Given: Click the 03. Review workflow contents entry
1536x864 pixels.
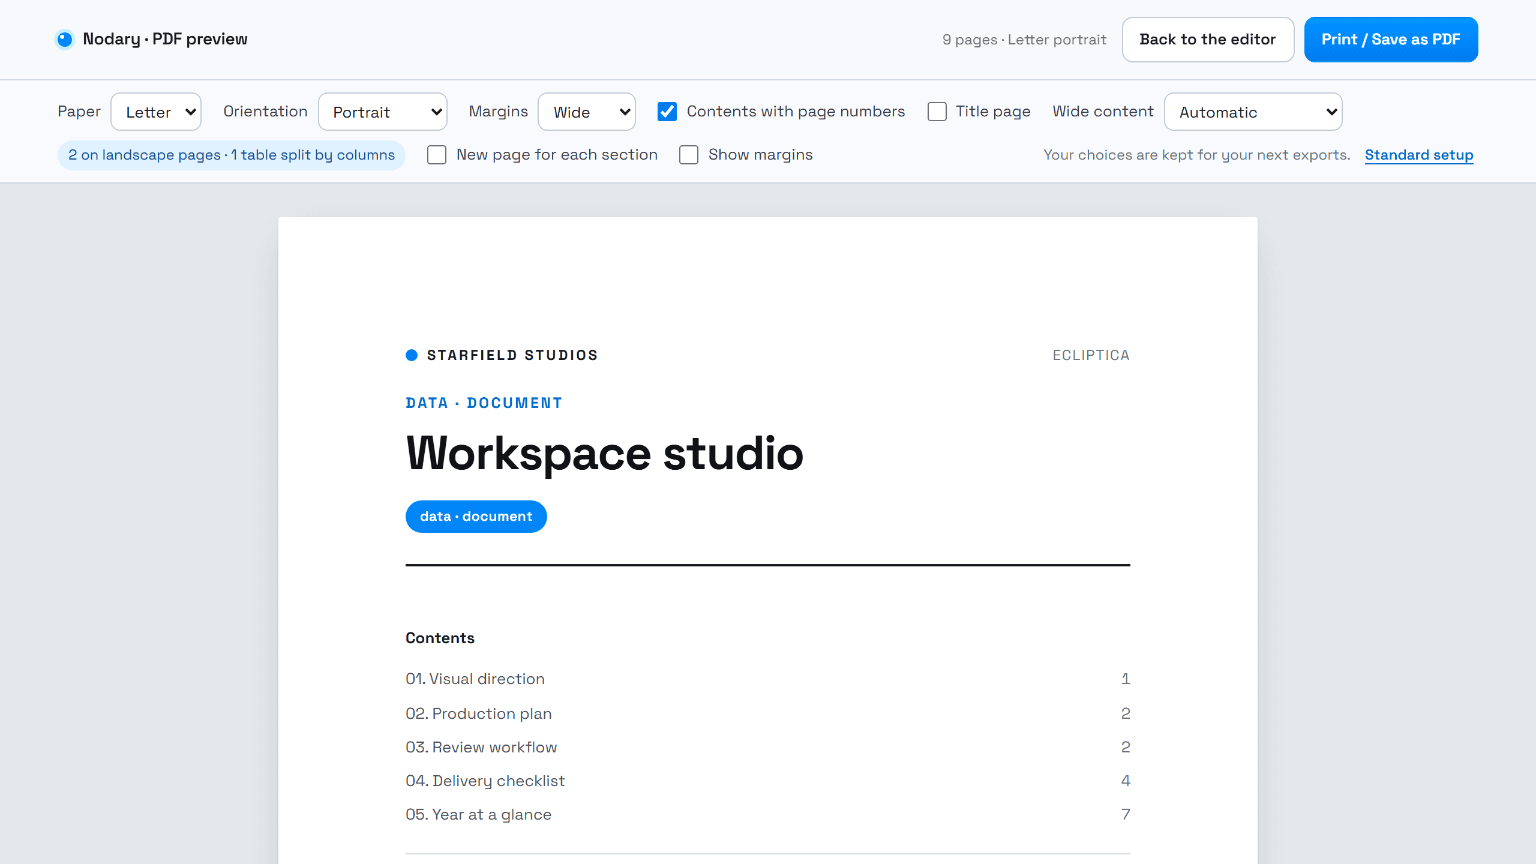Looking at the screenshot, I should (x=767, y=747).
